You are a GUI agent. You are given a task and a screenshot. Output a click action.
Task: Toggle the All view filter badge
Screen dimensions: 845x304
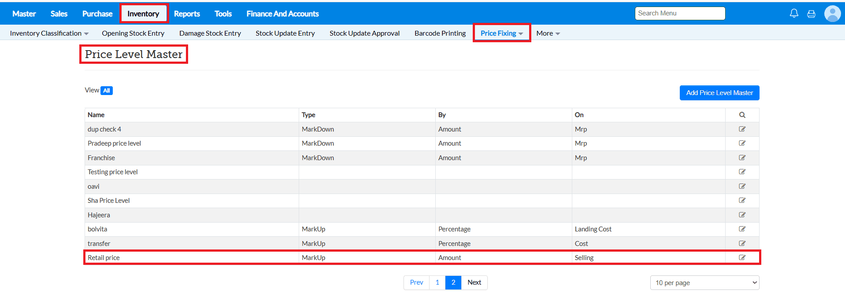point(107,91)
